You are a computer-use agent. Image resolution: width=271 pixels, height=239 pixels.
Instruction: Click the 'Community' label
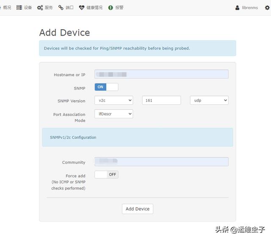(x=74, y=162)
